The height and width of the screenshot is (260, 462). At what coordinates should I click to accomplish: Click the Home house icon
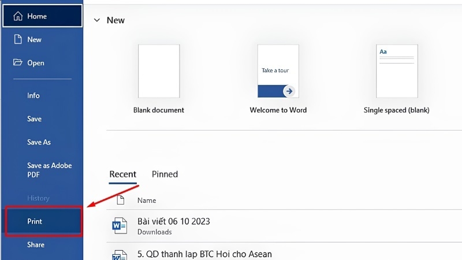coord(18,16)
